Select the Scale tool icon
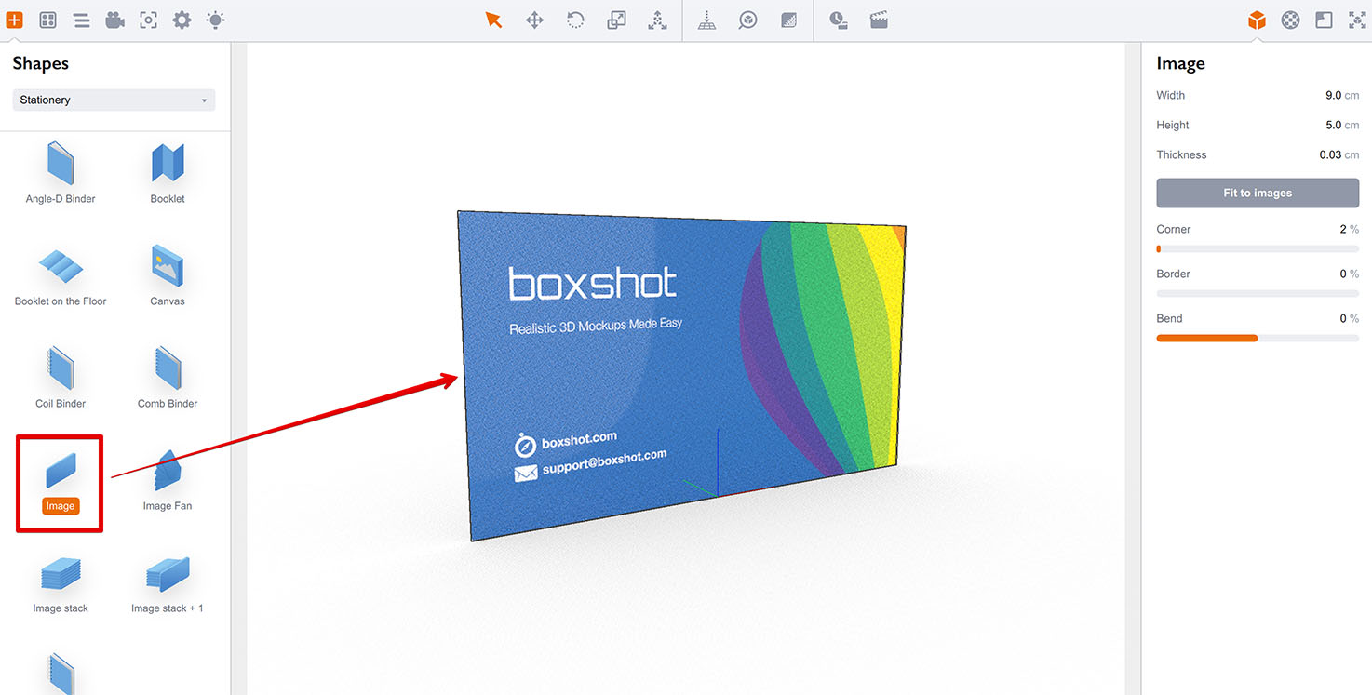Viewport: 1372px width, 695px height. point(616,19)
